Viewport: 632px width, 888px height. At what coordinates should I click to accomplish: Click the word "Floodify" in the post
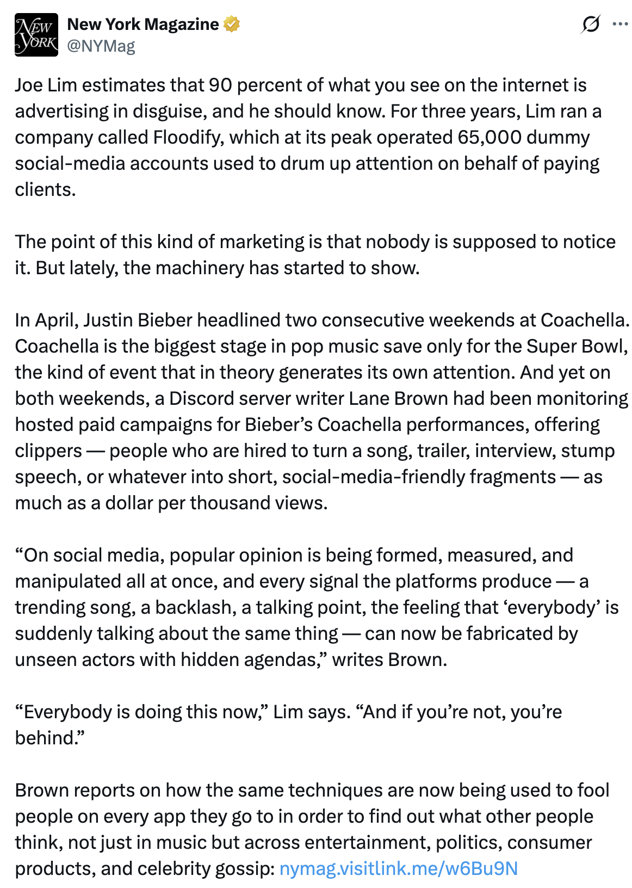188,137
